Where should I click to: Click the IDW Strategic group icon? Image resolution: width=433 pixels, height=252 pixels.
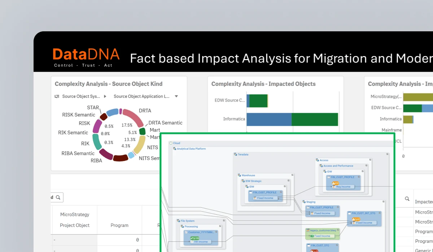click(x=244, y=181)
